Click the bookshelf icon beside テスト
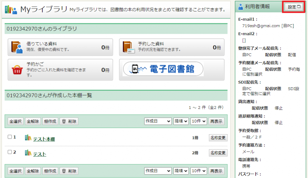 (28, 153)
